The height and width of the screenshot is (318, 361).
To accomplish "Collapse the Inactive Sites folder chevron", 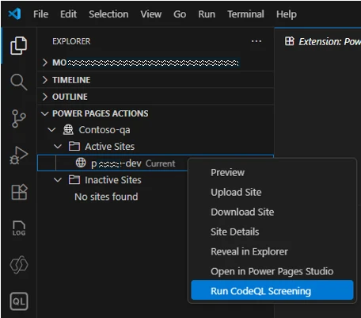I will coord(58,180).
